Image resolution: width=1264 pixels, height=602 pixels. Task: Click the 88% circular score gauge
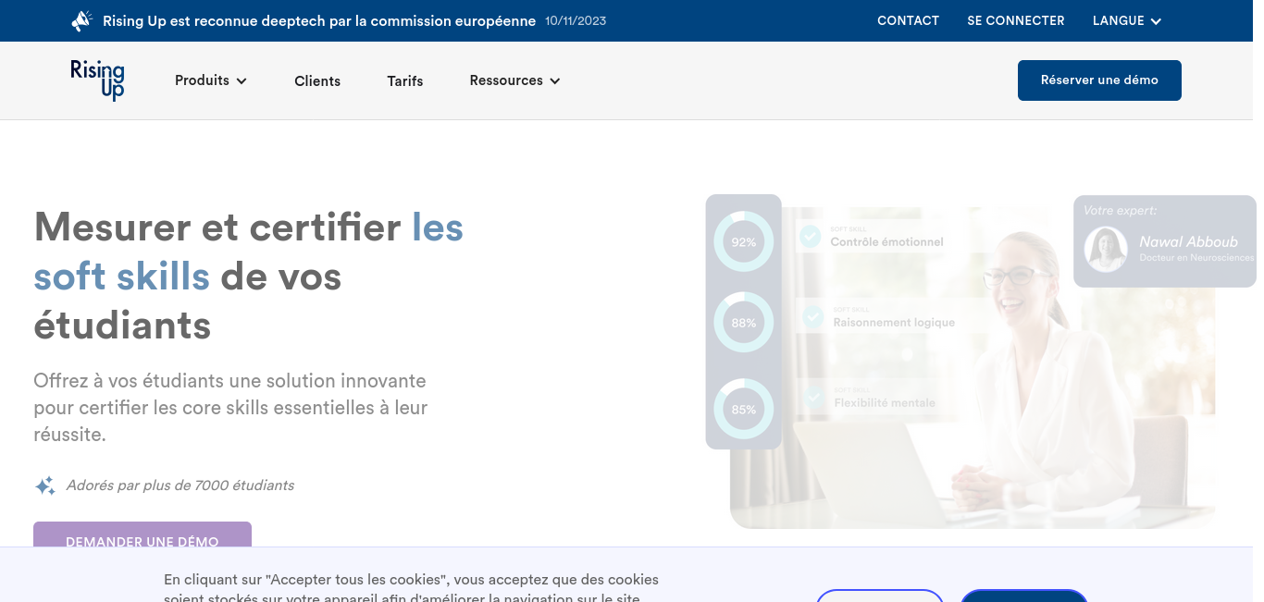click(x=743, y=323)
